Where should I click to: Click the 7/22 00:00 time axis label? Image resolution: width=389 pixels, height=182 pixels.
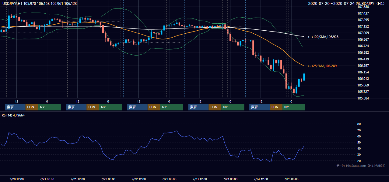[108, 179]
